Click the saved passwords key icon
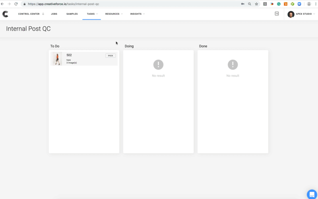This screenshot has width=318, height=199. (242, 4)
